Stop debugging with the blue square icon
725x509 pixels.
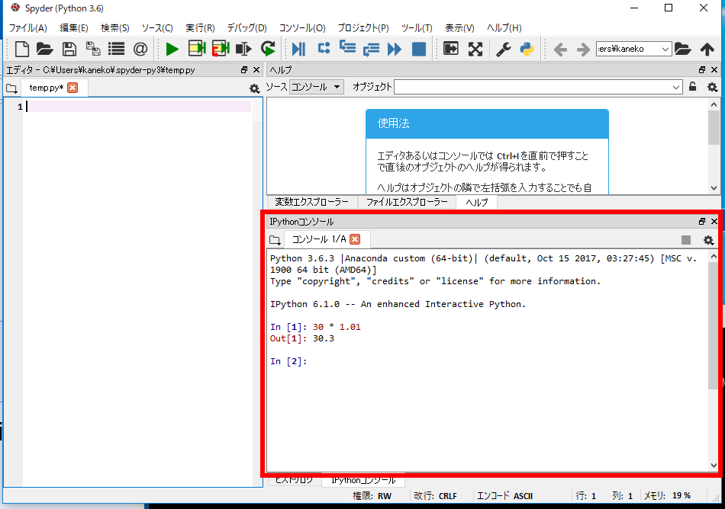click(419, 49)
